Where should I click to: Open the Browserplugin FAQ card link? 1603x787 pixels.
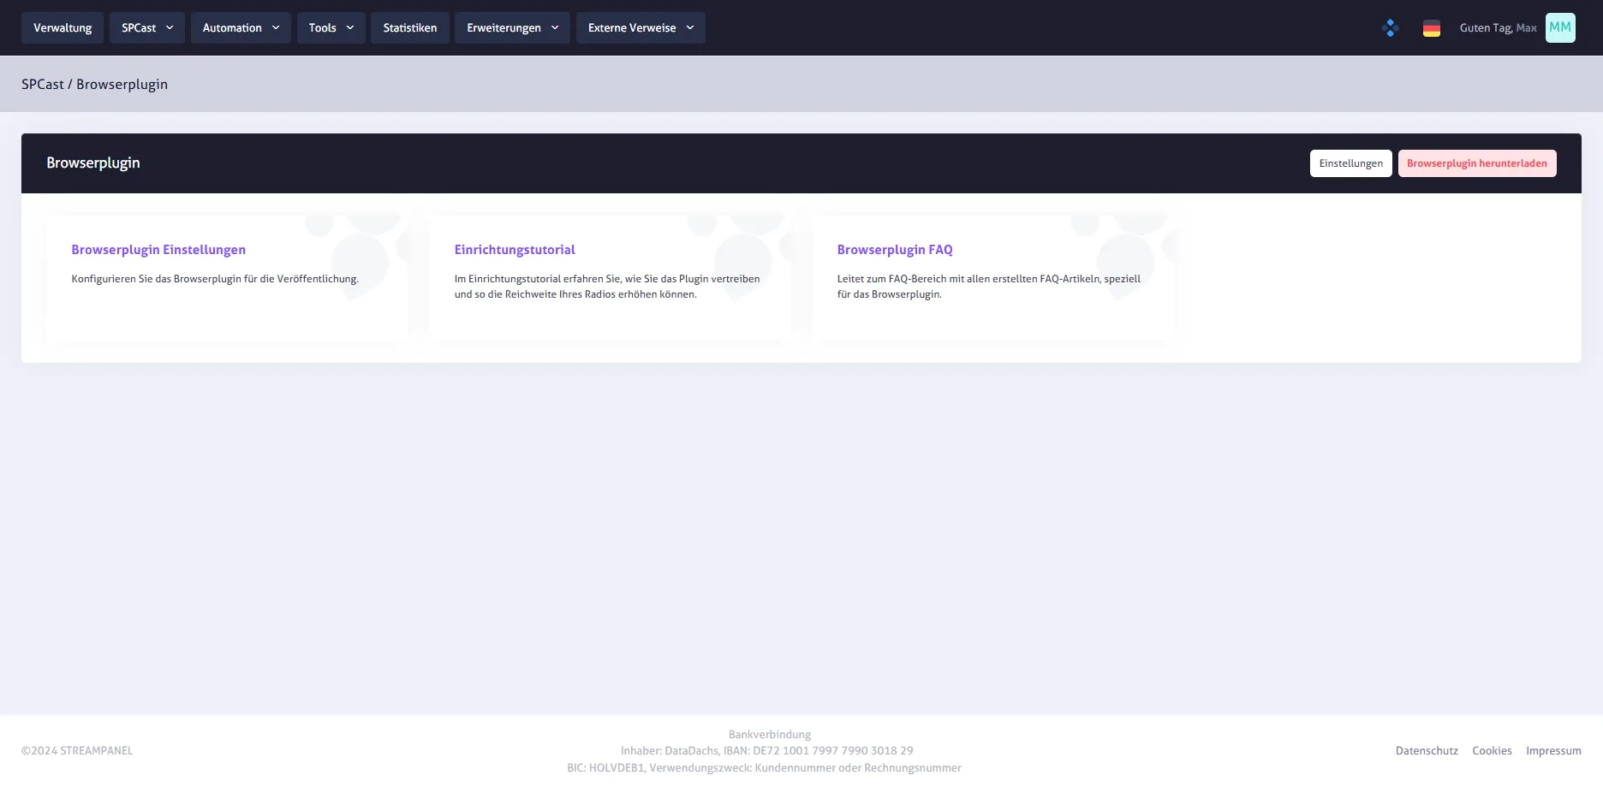point(895,250)
